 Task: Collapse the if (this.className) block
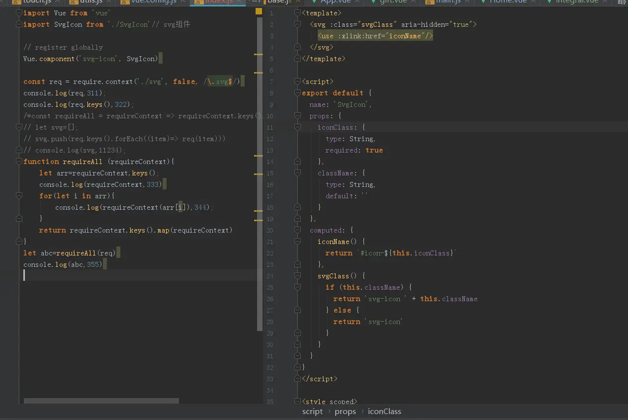[298, 287]
